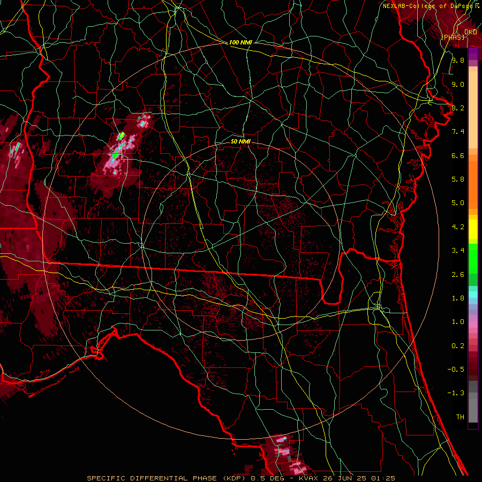482x482 pixels.
Task: Click the 'SPECIFIC DIFFERENTIAL PHASE (KDP)' caption text
Action: pyautogui.click(x=168, y=478)
